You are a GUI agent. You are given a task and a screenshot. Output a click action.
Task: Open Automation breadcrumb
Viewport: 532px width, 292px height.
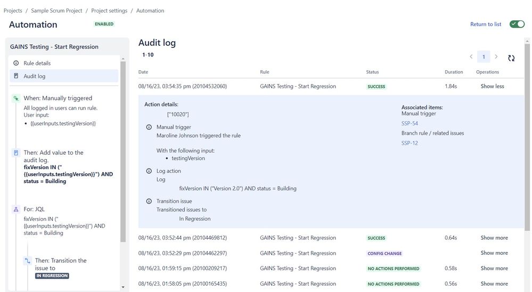coord(150,11)
